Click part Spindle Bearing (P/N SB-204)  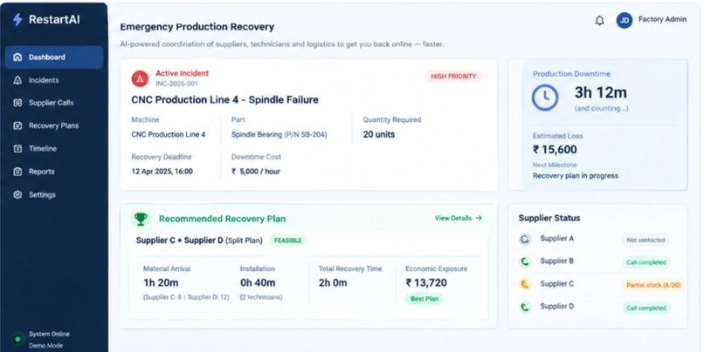(280, 134)
